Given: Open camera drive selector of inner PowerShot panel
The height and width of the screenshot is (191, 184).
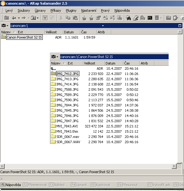Looking at the screenshot, I should coord(55,57).
